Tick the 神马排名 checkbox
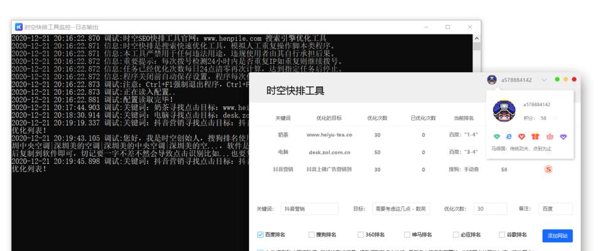This screenshot has height=251, width=598. coord(407,235)
